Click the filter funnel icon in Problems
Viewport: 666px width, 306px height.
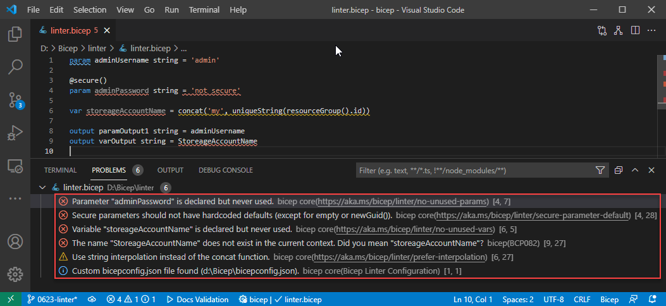point(600,170)
